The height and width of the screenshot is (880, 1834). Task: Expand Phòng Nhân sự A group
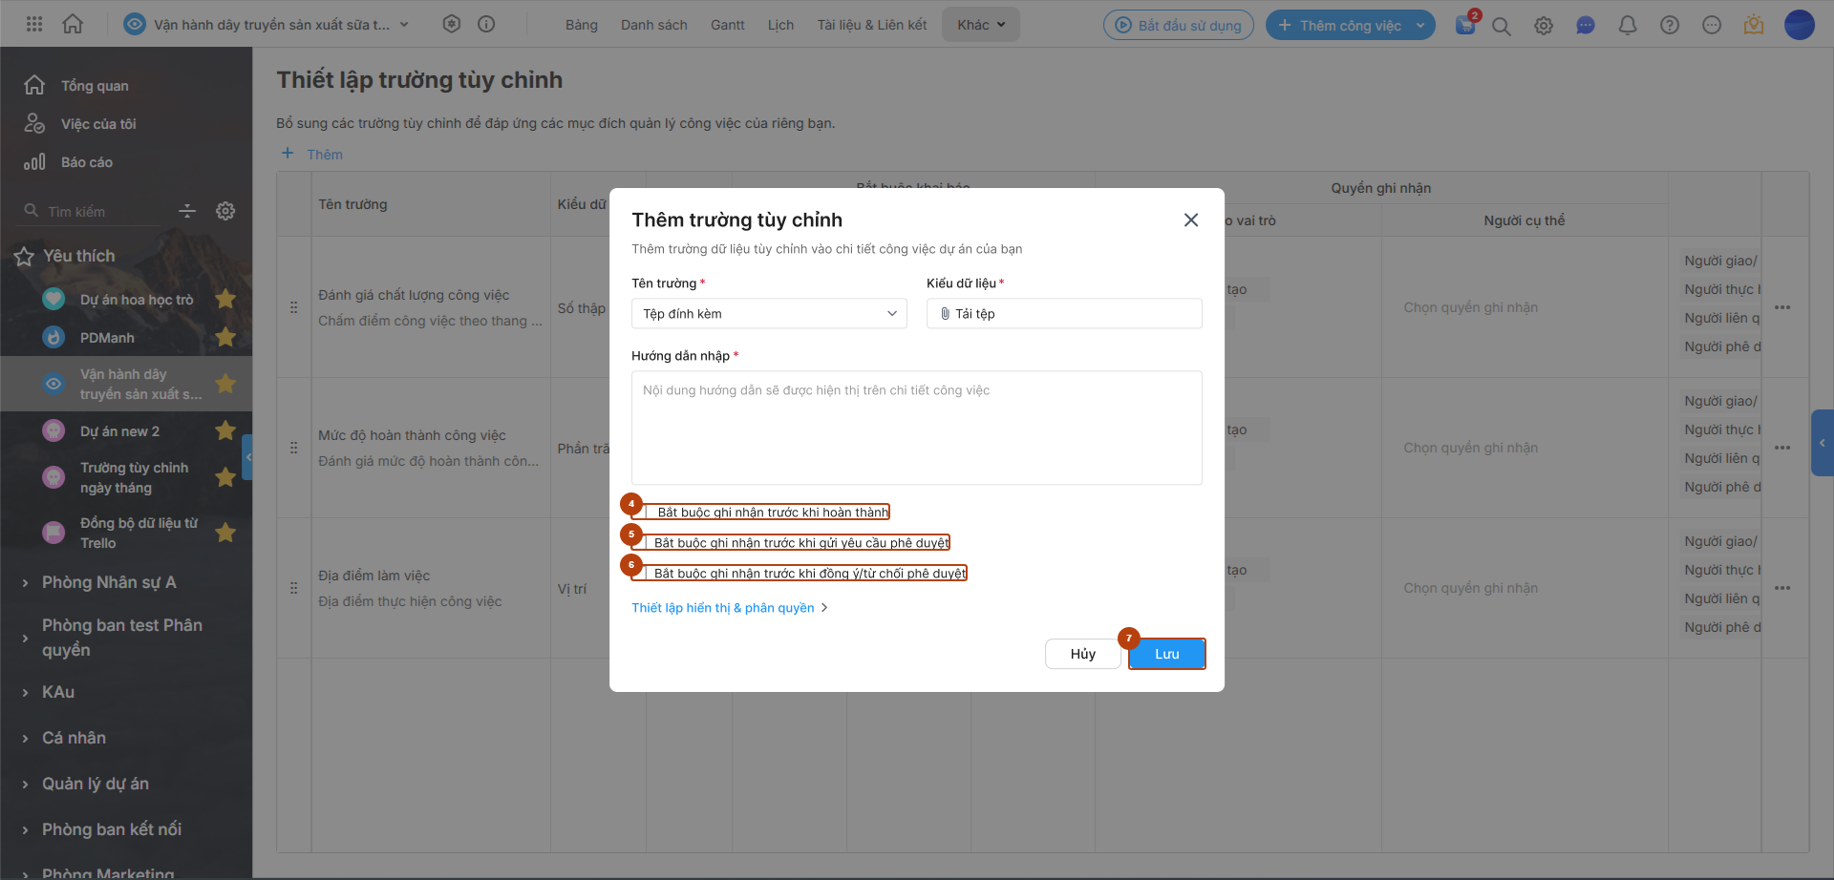[x=25, y=583]
